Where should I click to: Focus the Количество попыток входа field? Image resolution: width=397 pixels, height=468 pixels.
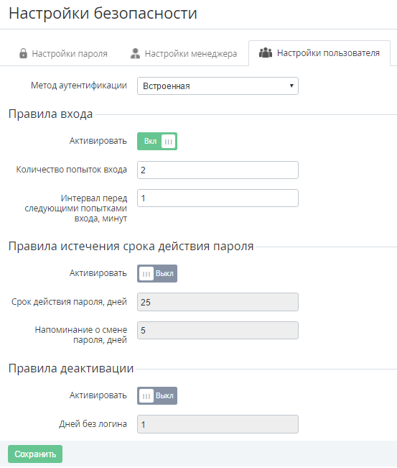(218, 170)
